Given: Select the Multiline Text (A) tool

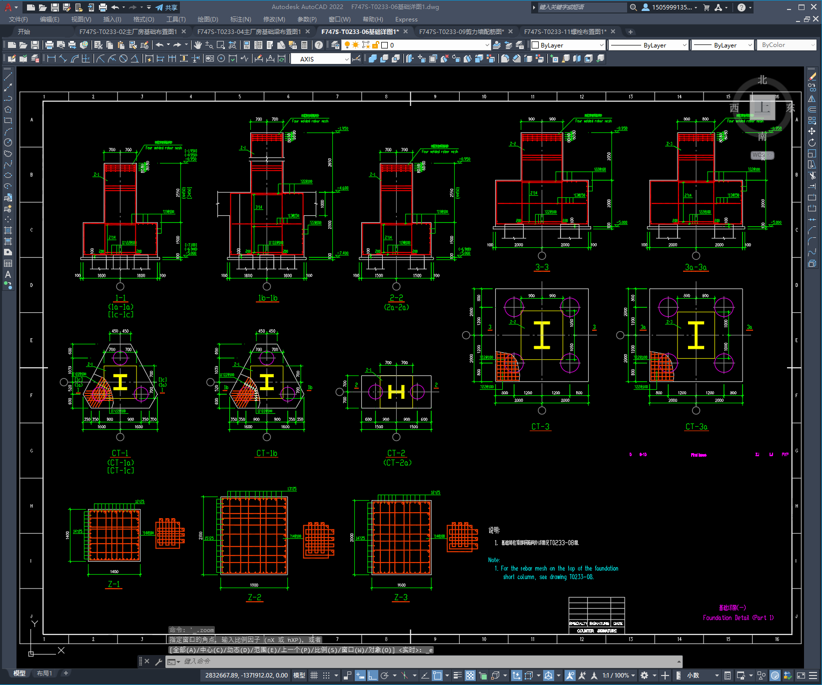Looking at the screenshot, I should point(8,274).
